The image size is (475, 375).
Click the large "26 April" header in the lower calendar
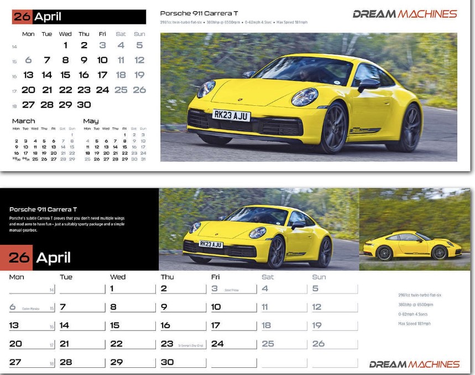point(40,258)
